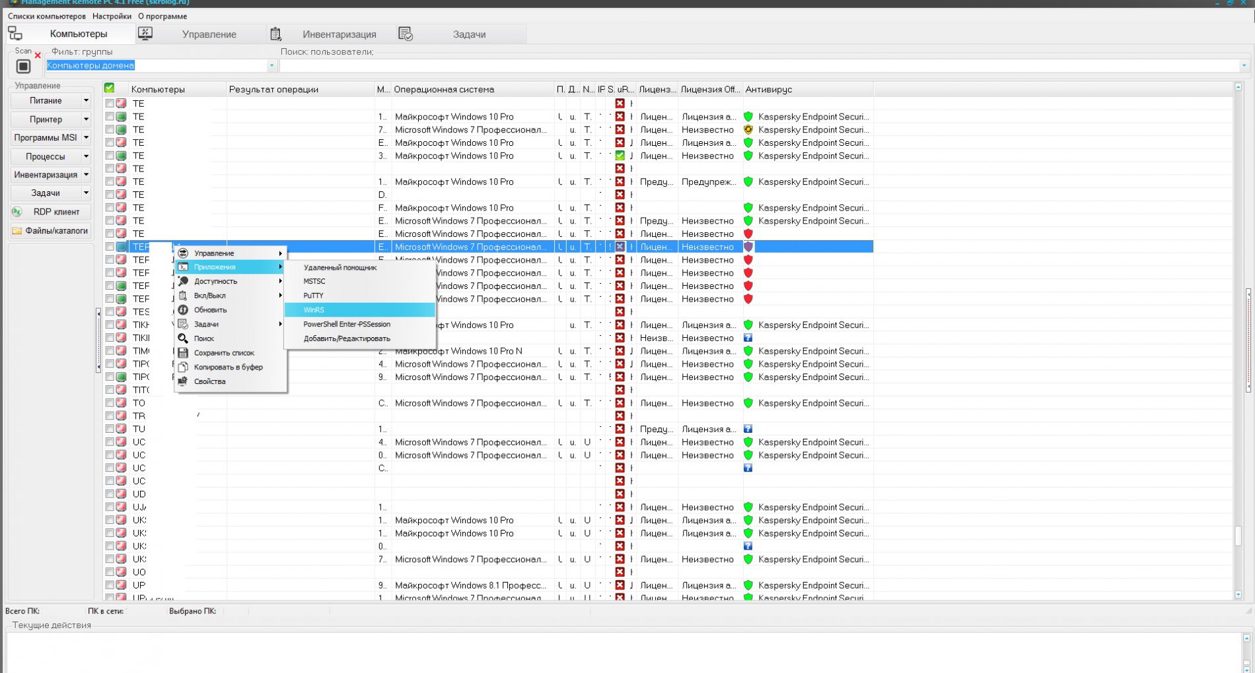Click blue question antivirus icon in TIKII row
This screenshot has width=1255, height=673.
click(x=748, y=338)
